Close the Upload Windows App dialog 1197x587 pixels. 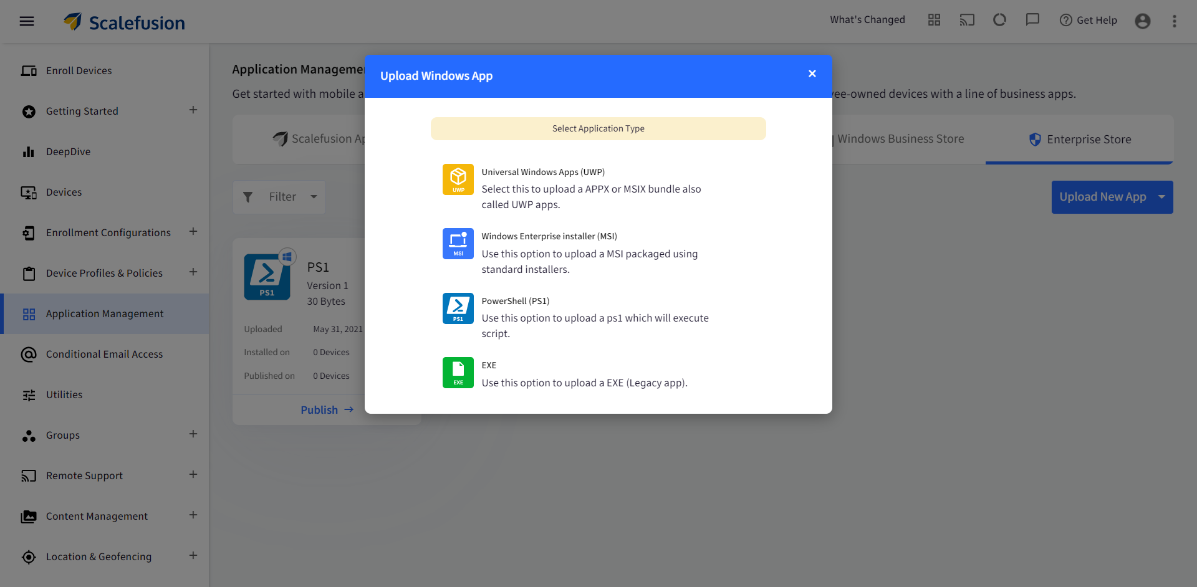click(x=812, y=74)
